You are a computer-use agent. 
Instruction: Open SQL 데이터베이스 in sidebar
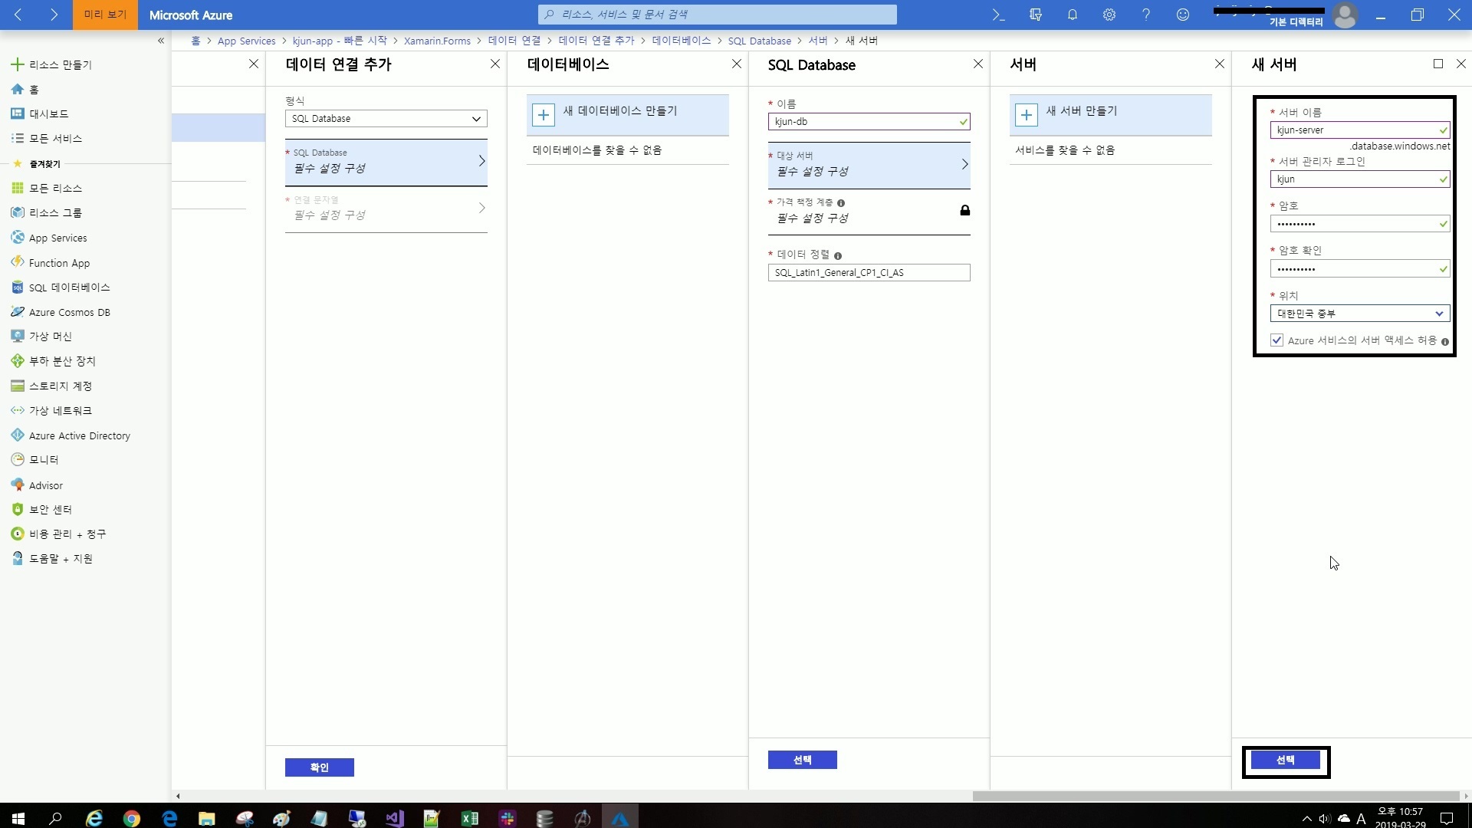pyautogui.click(x=69, y=287)
